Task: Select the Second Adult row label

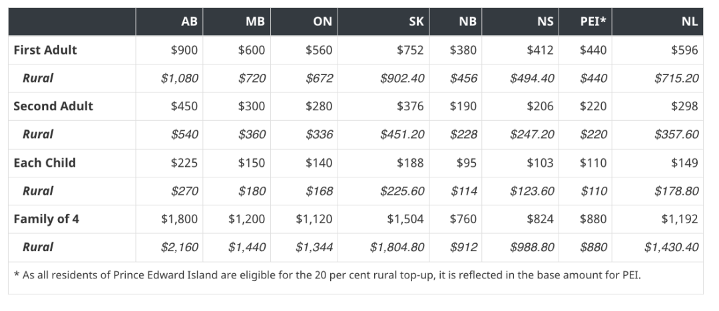Action: coord(53,106)
